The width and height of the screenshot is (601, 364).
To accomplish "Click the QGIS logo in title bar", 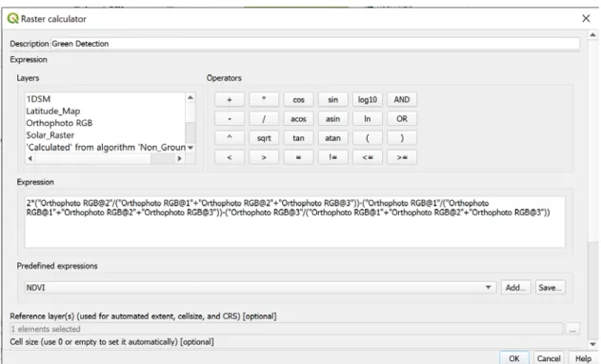I will [x=13, y=18].
